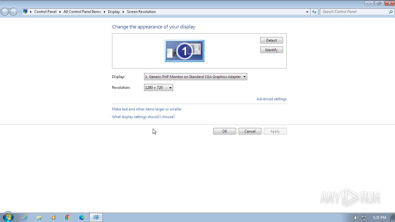Viewport: 395px width, 222px height.
Task: Refresh the Control Panel page
Action: pyautogui.click(x=314, y=12)
